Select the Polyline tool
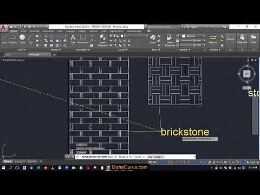Screen dimensions: 260x195 [12, 39]
